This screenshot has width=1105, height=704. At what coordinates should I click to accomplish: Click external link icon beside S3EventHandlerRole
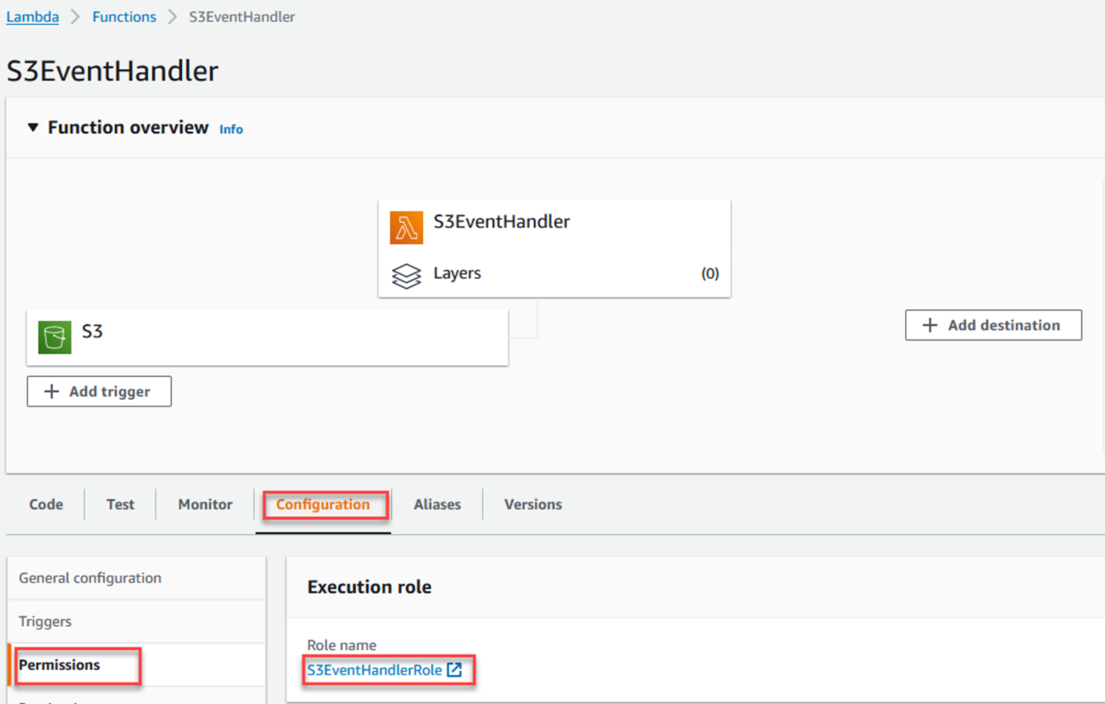point(454,670)
